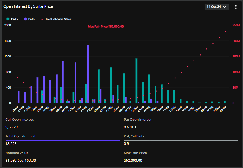Click the bottom Max Pain Price $62,000.00 value
The width and height of the screenshot is (243, 168).
(x=133, y=160)
